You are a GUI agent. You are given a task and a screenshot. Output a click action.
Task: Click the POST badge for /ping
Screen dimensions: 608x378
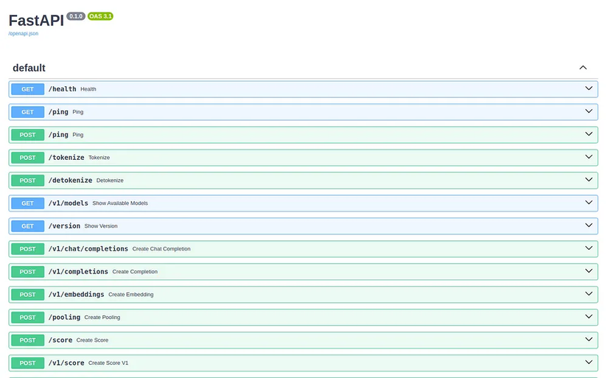tap(27, 135)
